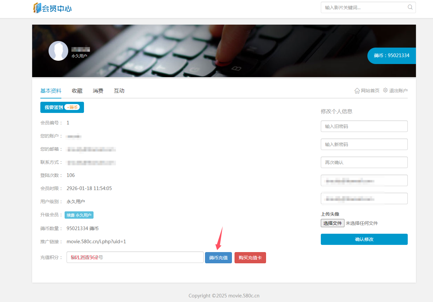
Task: Click the 续费 永久用户 upgrade button
Action: pos(79,215)
